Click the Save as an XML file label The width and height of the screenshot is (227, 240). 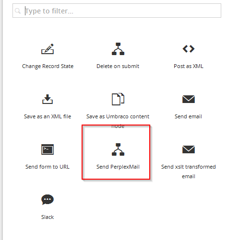click(48, 116)
